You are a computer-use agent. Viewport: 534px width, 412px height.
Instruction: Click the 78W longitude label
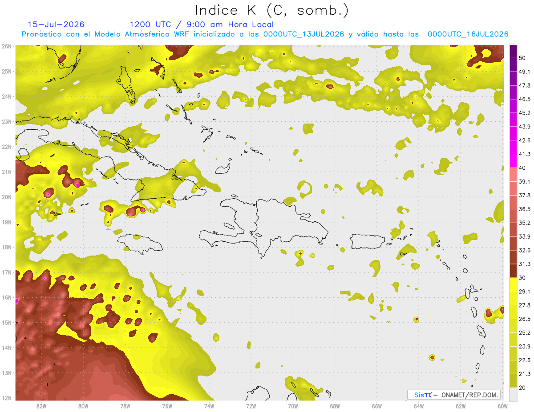point(125,406)
